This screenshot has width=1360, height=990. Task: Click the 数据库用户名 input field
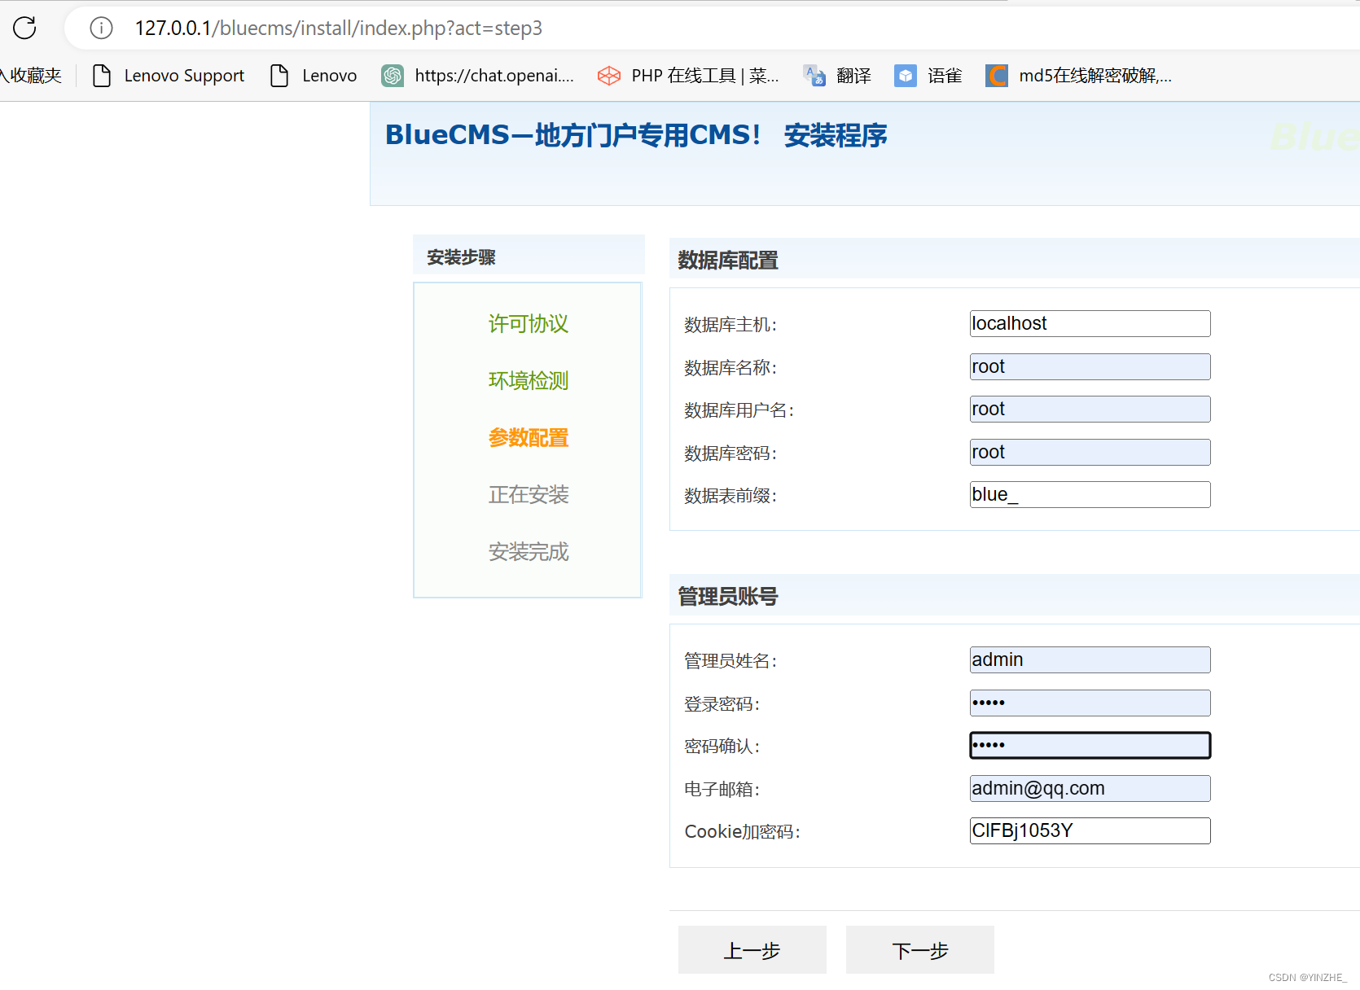1090,409
